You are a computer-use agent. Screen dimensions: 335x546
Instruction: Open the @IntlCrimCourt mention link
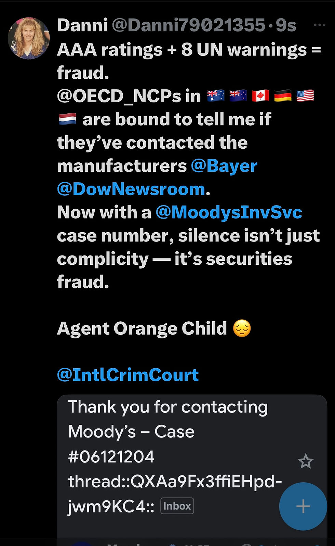pyautogui.click(x=128, y=375)
